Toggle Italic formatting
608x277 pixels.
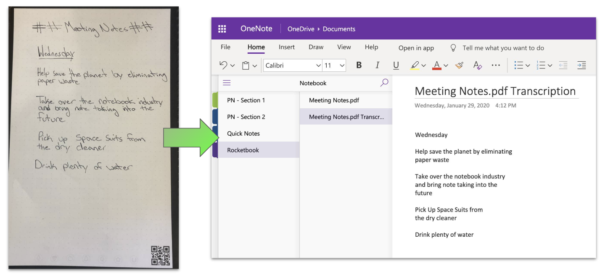pos(377,65)
